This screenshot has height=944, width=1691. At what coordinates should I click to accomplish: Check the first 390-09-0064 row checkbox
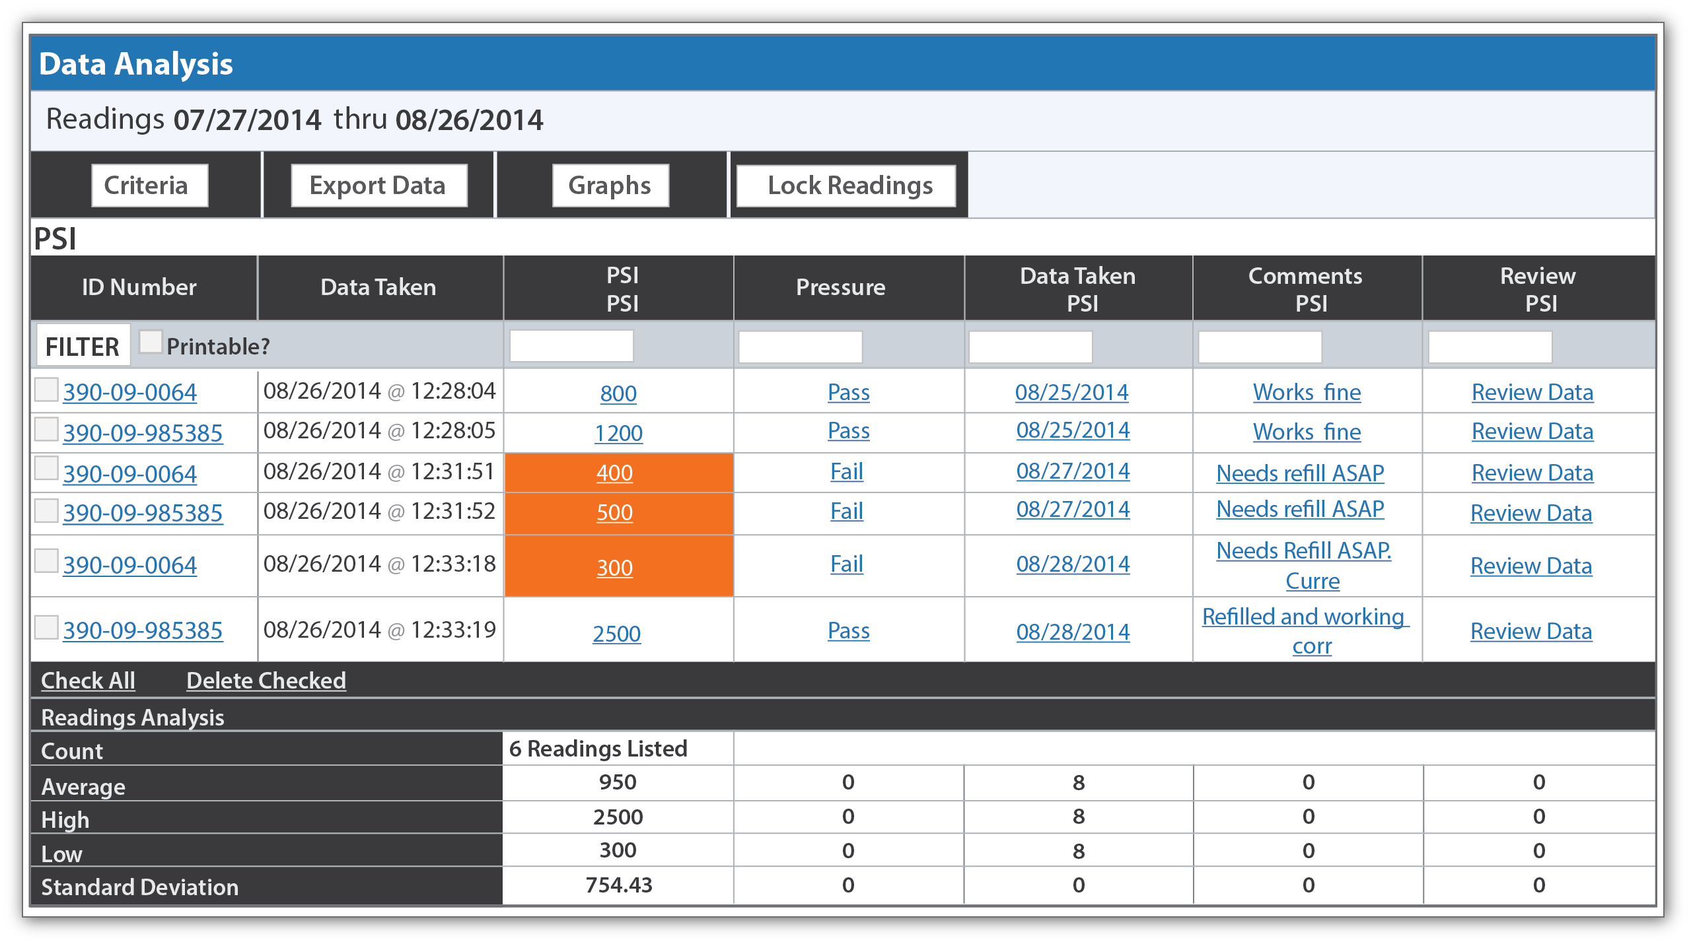(x=46, y=390)
